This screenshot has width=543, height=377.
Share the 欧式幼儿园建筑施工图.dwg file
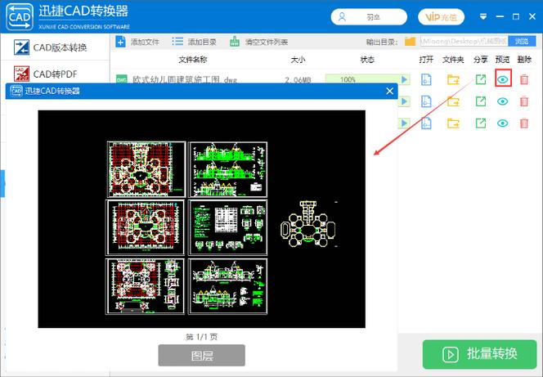tap(481, 79)
